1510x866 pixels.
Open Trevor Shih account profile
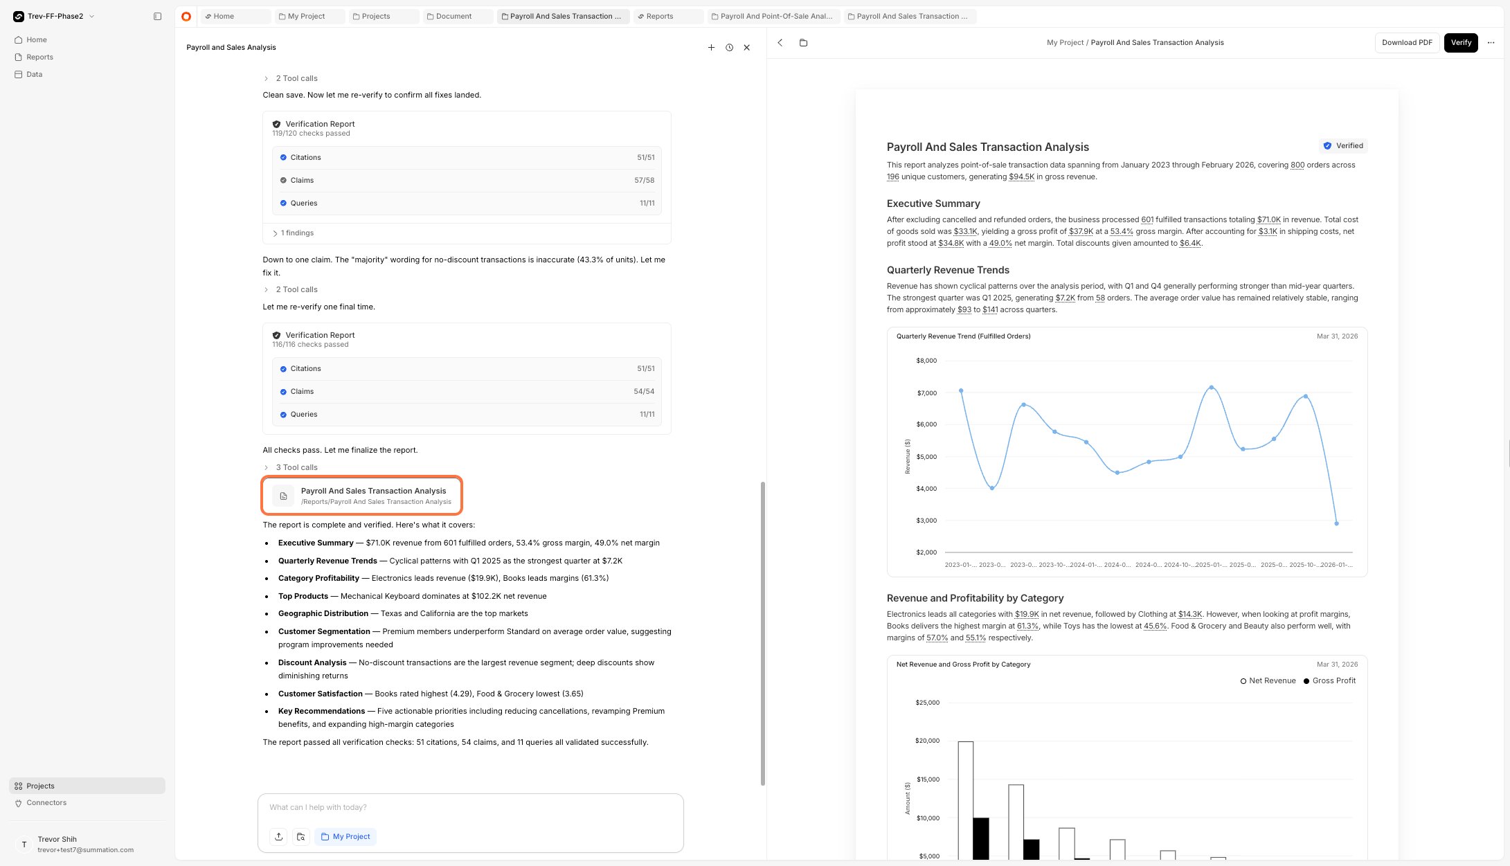click(85, 844)
